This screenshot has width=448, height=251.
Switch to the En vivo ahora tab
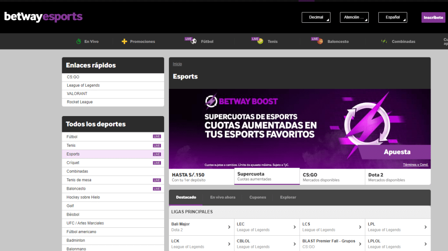tap(223, 197)
